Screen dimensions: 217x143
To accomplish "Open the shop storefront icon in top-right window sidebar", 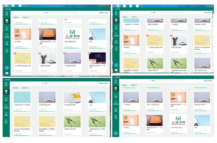I will click(116, 41).
